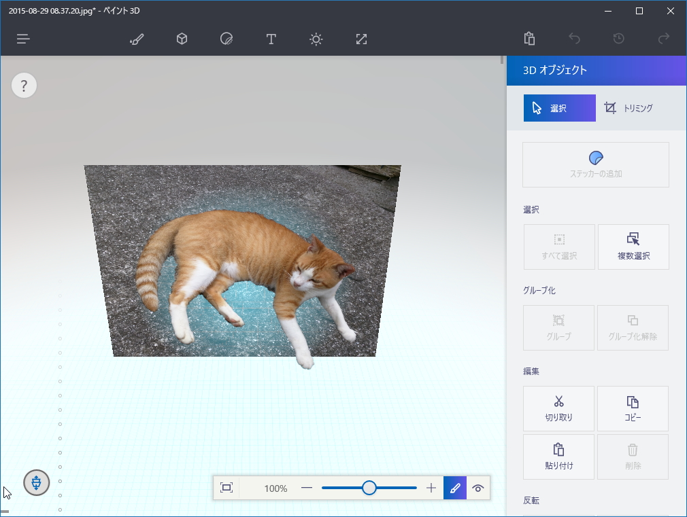The width and height of the screenshot is (687, 517).
Task: Click the zoom slider handle
Action: (369, 488)
